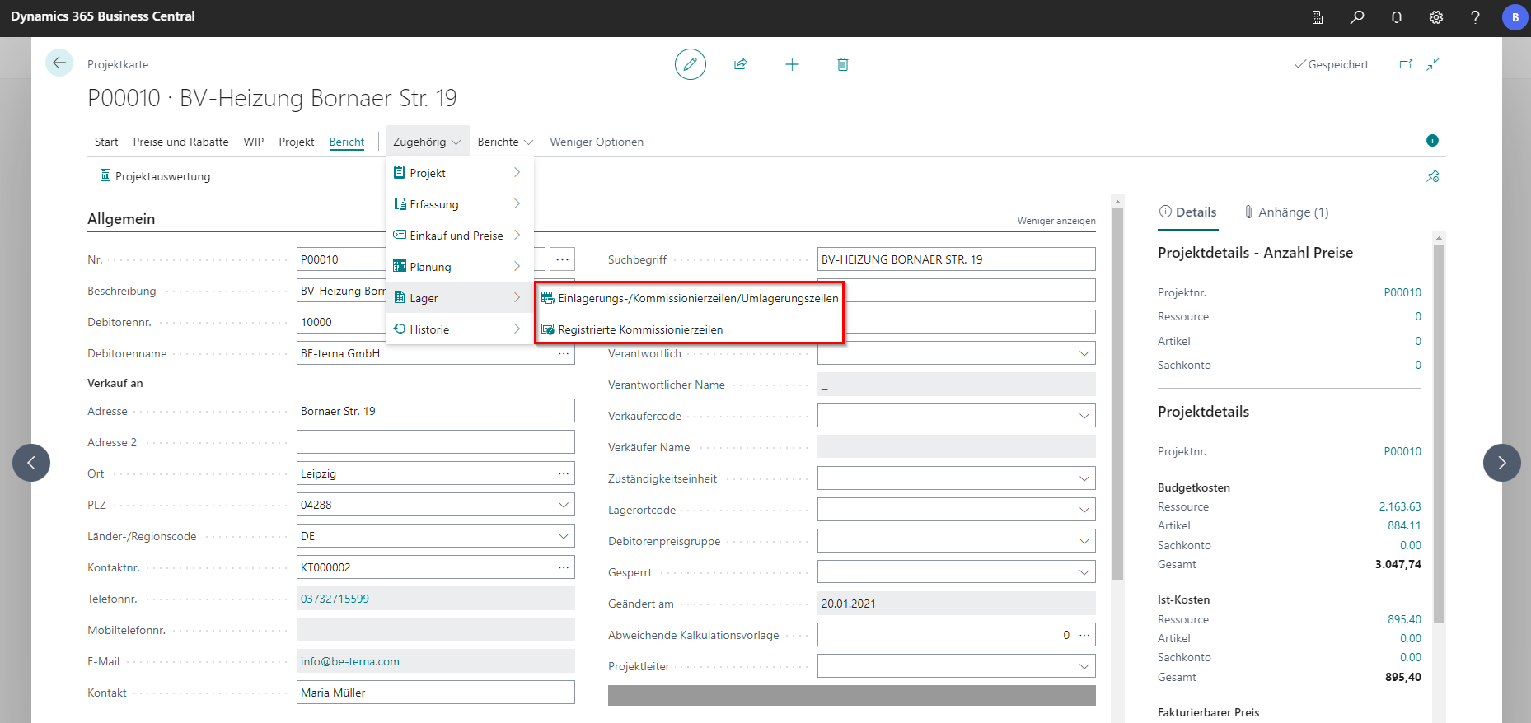Screen dimensions: 1531x723
Task: Click the plus icon to create new
Action: click(792, 64)
